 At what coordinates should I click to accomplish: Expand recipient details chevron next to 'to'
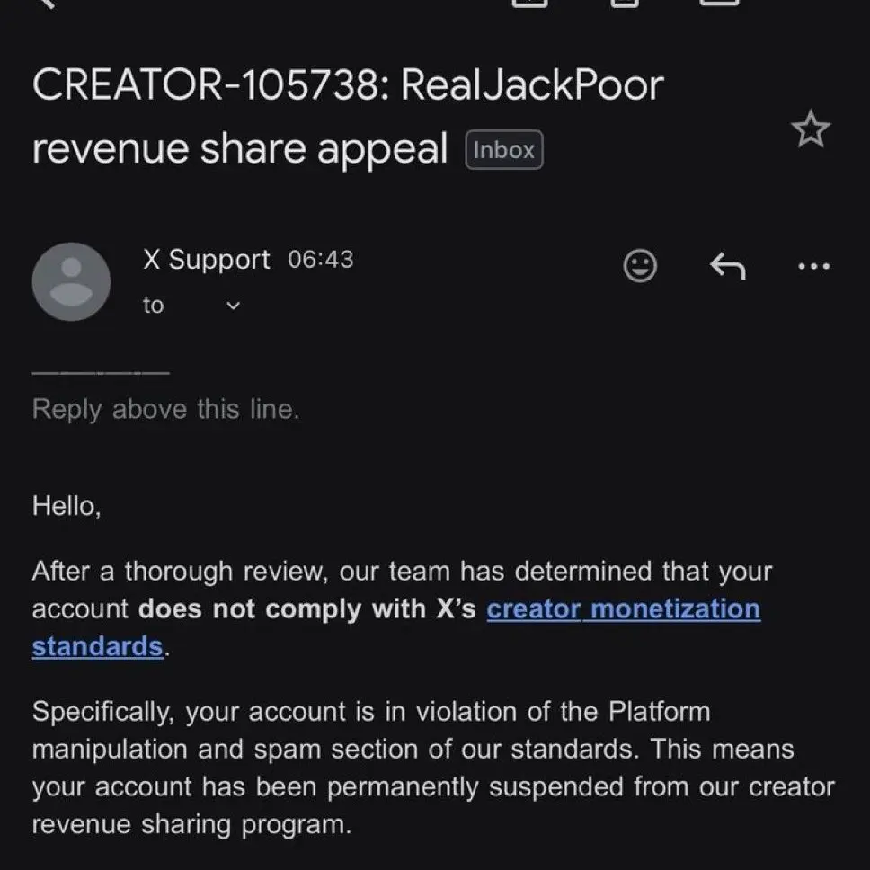pyautogui.click(x=234, y=306)
